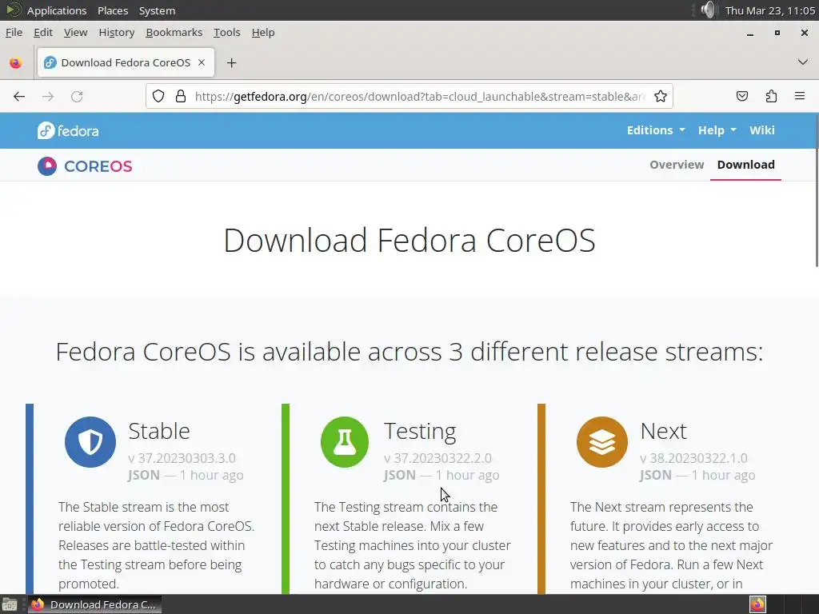Open the Applications menu in top panel
Image resolution: width=819 pixels, height=614 pixels.
click(57, 10)
